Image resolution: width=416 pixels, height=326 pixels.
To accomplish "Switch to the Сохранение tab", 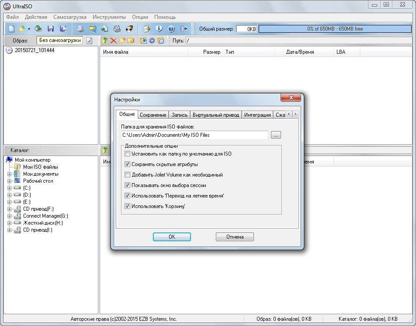I will 153,115.
